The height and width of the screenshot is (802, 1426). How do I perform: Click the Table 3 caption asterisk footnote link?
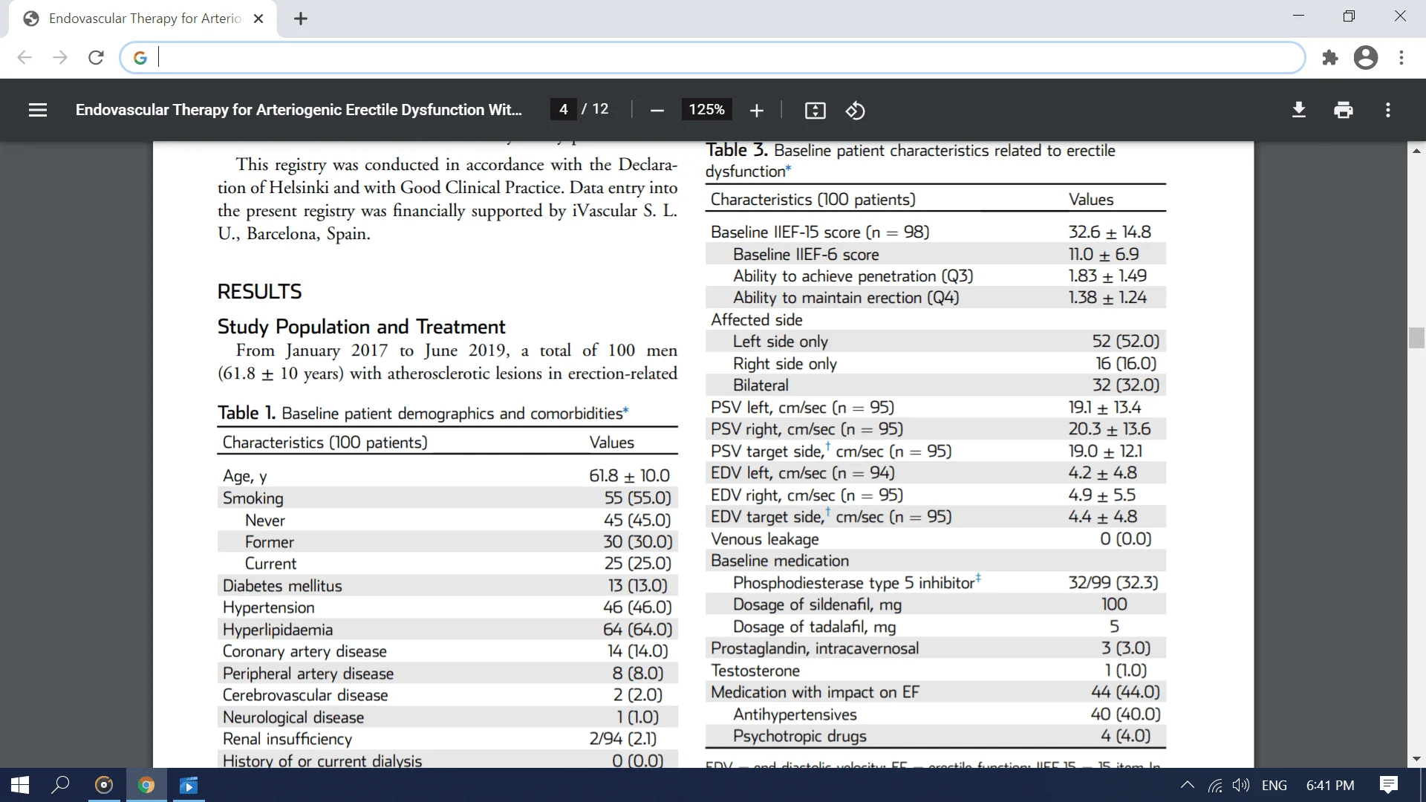pyautogui.click(x=788, y=168)
